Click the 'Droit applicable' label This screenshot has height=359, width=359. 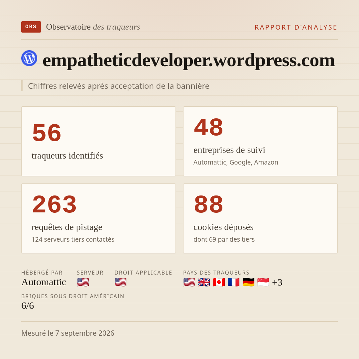143,273
